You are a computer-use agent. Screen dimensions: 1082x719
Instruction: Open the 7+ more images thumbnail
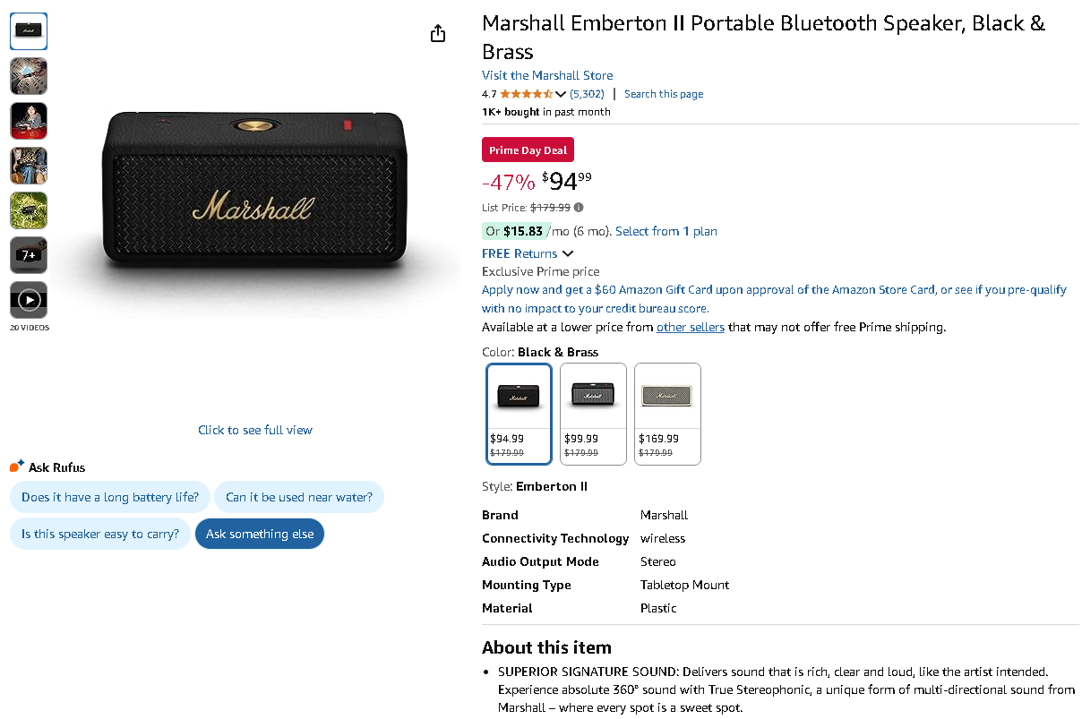click(29, 255)
